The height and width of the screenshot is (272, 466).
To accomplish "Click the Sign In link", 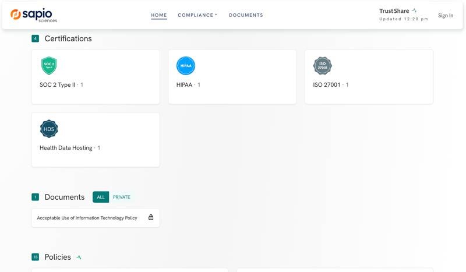I will [x=446, y=16].
